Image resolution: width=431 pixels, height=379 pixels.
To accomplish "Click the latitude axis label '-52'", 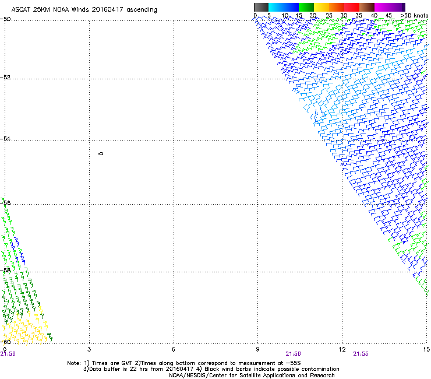I will tap(5, 78).
